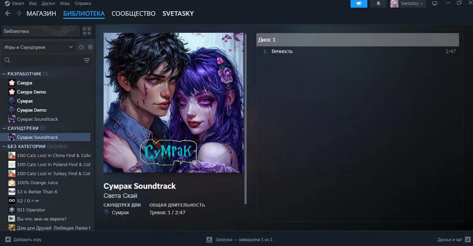The height and width of the screenshot is (246, 473).
Task: Open the SVETASKY profile tab
Action: coord(178,14)
